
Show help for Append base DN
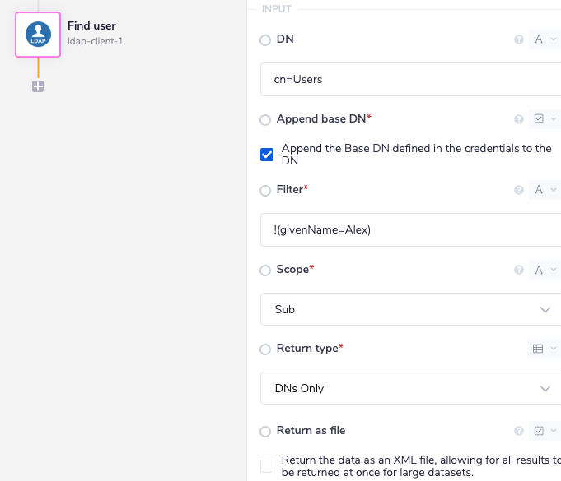[519, 119]
